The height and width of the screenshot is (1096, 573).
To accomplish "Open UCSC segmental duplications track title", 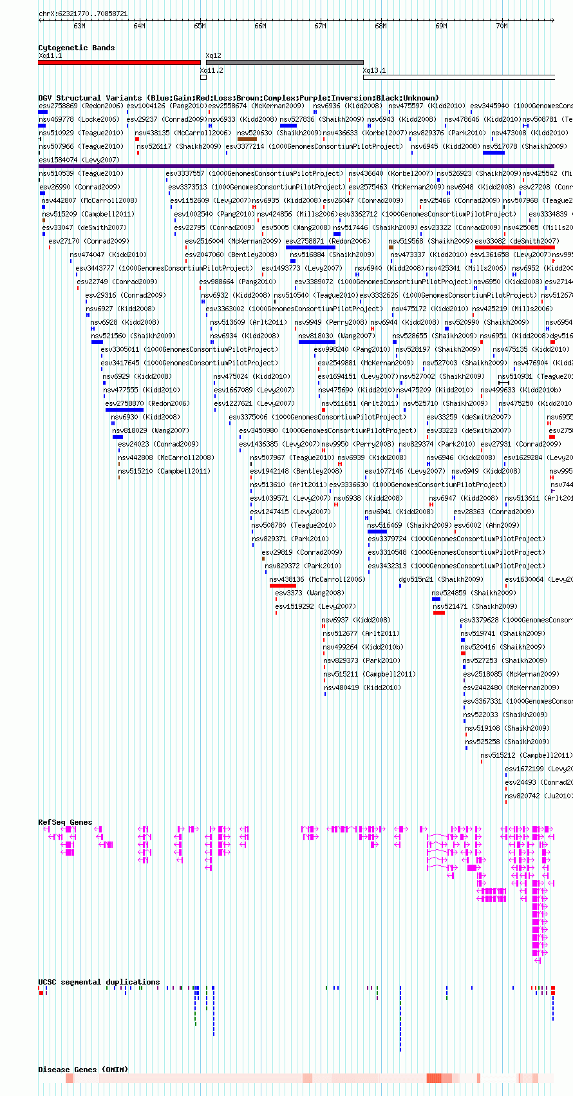I will (x=99, y=982).
